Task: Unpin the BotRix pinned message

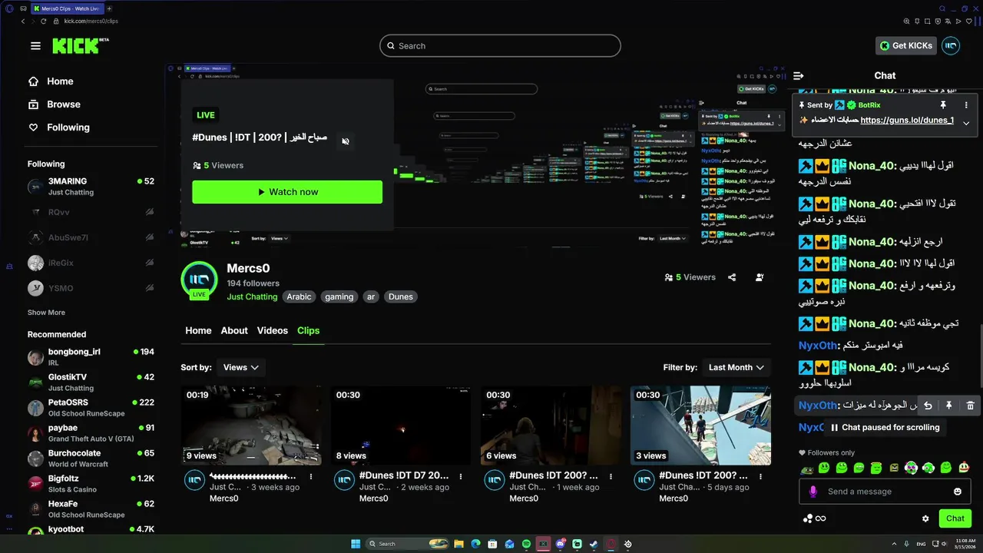Action: [x=943, y=104]
